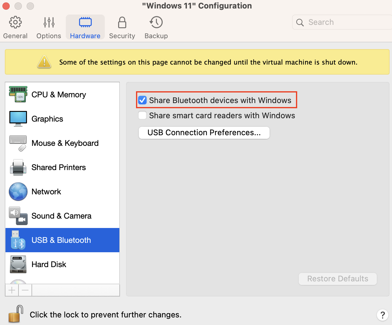Viewport: 392px width, 325px height.
Task: Switch to the General tab label
Action: pyautogui.click(x=15, y=36)
